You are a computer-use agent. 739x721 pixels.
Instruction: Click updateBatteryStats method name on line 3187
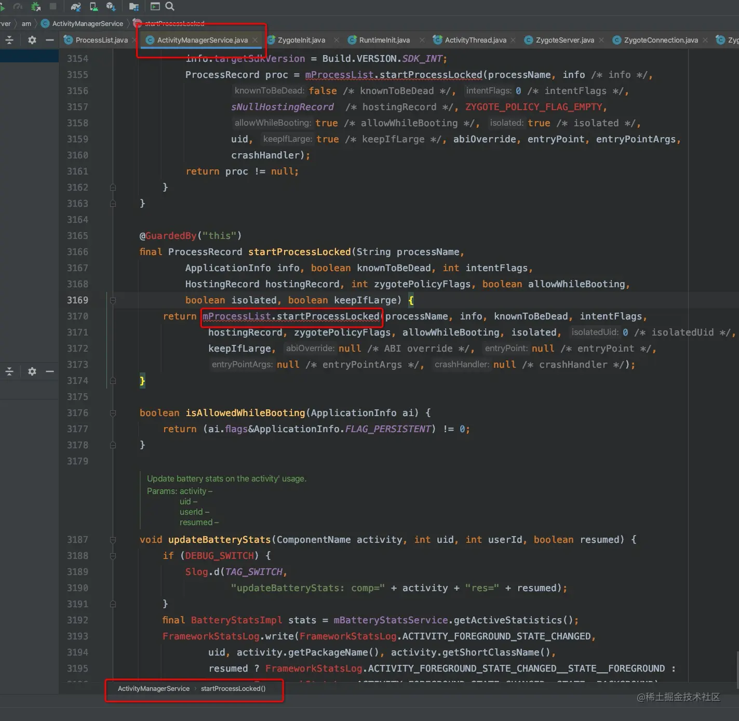pos(220,540)
